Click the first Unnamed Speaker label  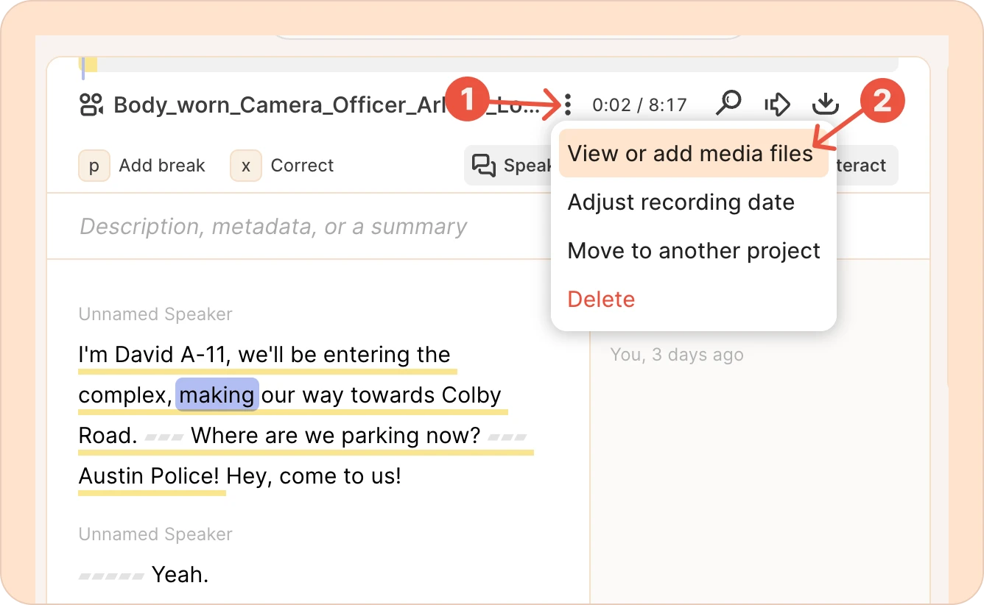click(x=155, y=314)
